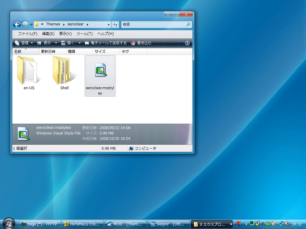The image size is (306, 229).
Task: Switch to Sleipnir taskbar button
Action: coord(169,224)
